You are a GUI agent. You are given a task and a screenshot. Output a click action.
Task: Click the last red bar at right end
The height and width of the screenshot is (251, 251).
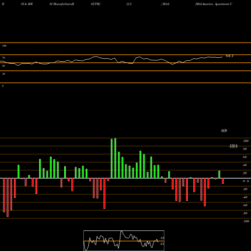point(223,181)
